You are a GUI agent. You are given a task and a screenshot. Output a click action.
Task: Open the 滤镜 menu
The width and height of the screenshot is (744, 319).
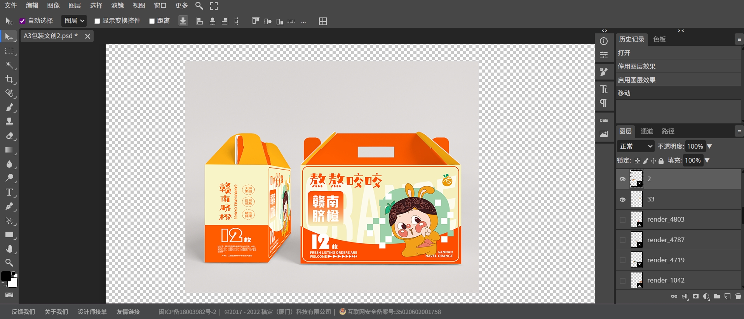[x=117, y=5]
